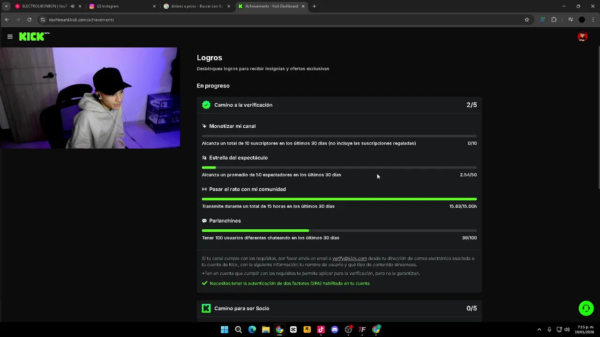Screen dimensions: 600x337
Task: Click the sparkle icon next to Monetizar mi canal
Action: [204, 126]
